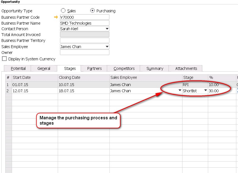Viewport: 238px width, 173px height.
Task: Click into the Owner input field
Action: 85,53
